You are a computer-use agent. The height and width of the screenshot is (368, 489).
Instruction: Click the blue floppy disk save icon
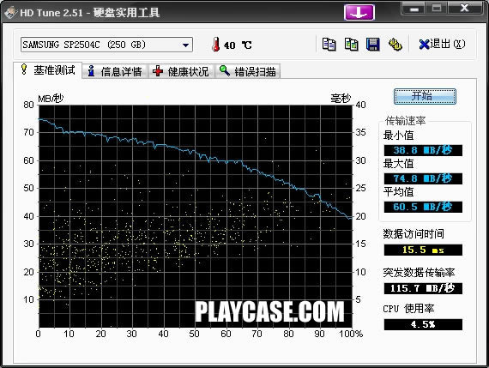pos(373,45)
